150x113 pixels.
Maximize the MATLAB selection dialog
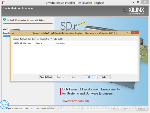coord(128,33)
